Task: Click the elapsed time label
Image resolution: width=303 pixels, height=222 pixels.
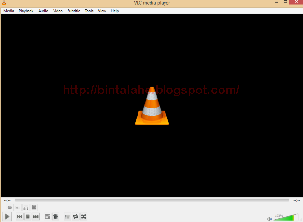Action: coord(7,201)
